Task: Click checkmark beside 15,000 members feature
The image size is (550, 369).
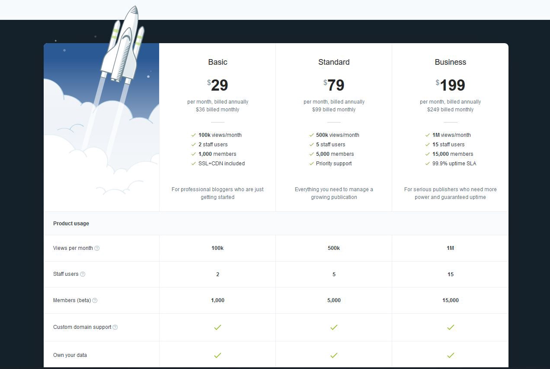Action: [x=428, y=154]
